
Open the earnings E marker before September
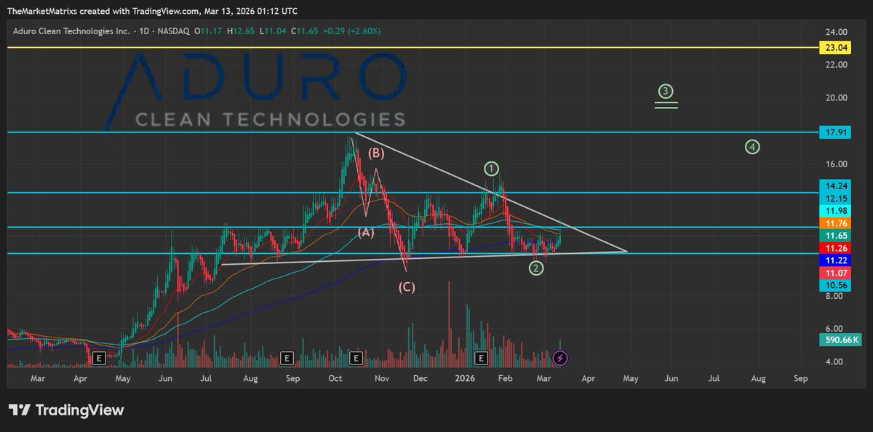(x=287, y=358)
